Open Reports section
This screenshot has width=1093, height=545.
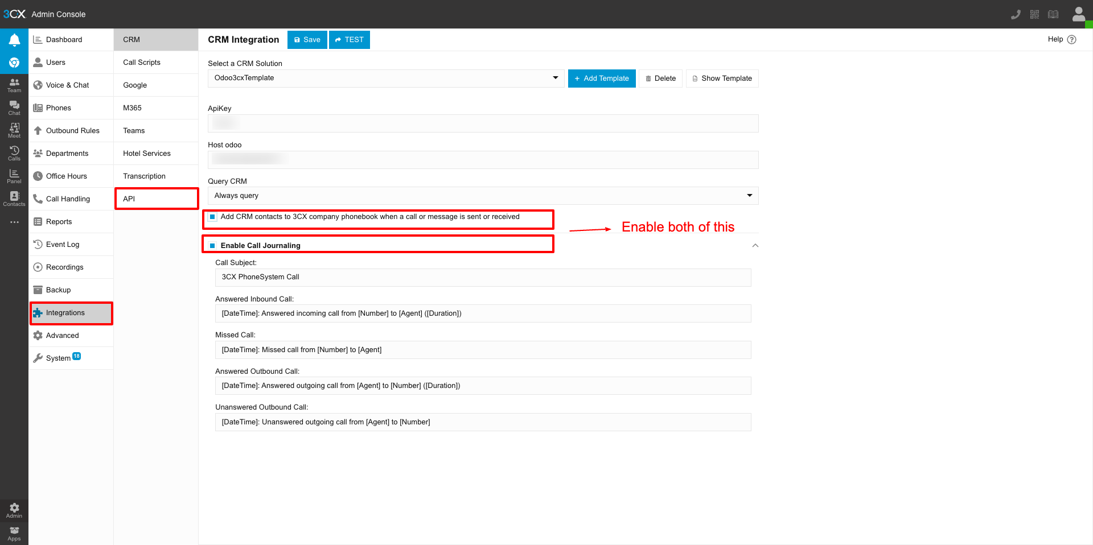pos(71,222)
